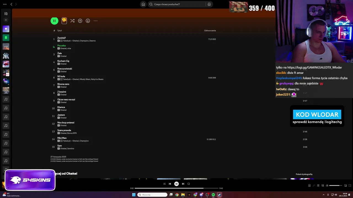Open the album more options menu (three dots)

click(95, 21)
